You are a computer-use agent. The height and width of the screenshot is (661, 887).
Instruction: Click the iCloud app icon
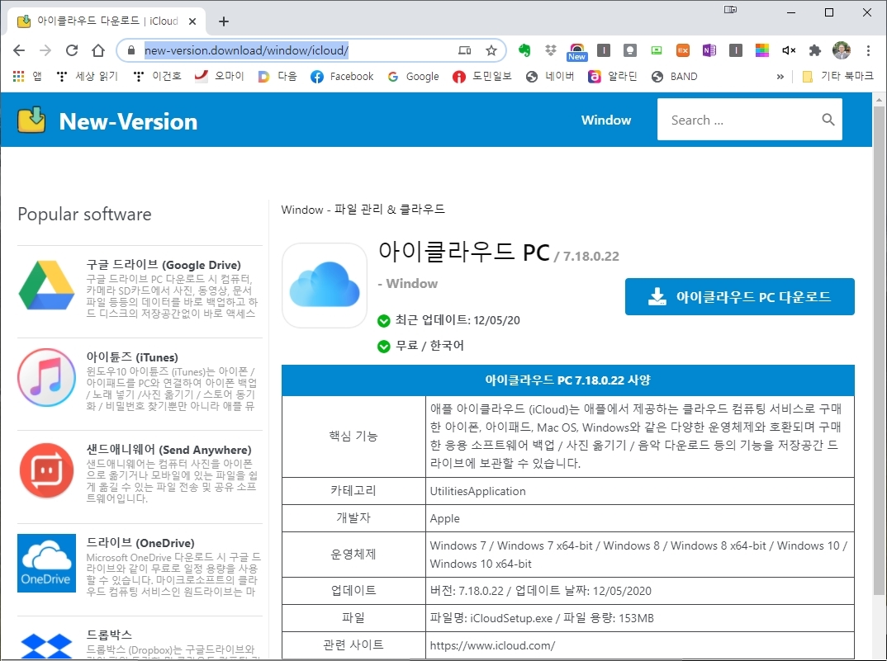pyautogui.click(x=325, y=286)
